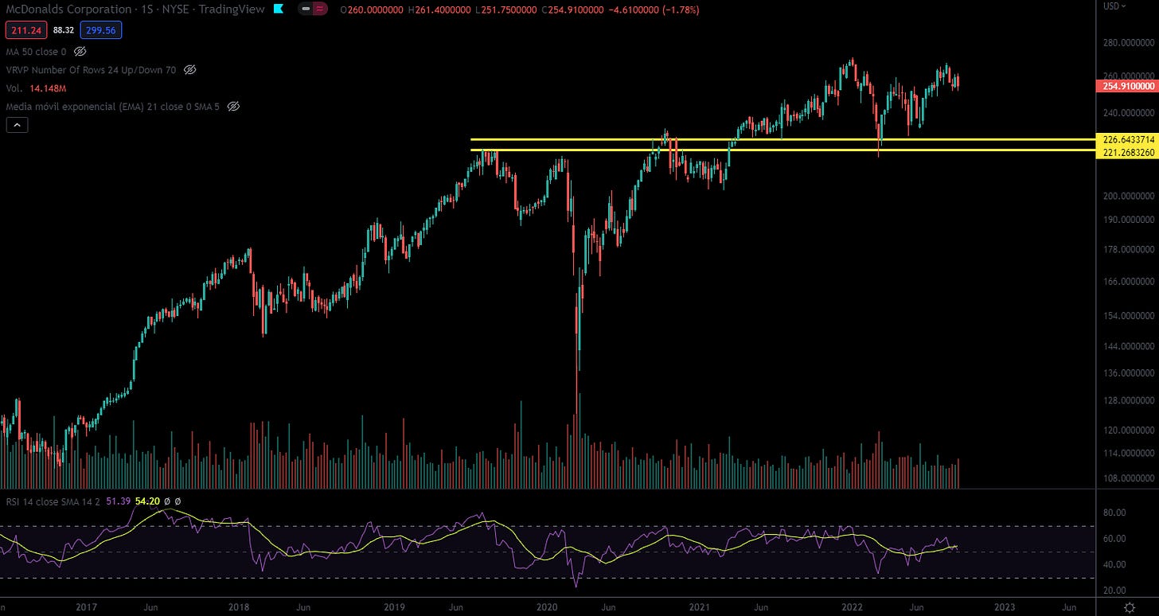Click the 88.32 spread value

click(x=64, y=31)
